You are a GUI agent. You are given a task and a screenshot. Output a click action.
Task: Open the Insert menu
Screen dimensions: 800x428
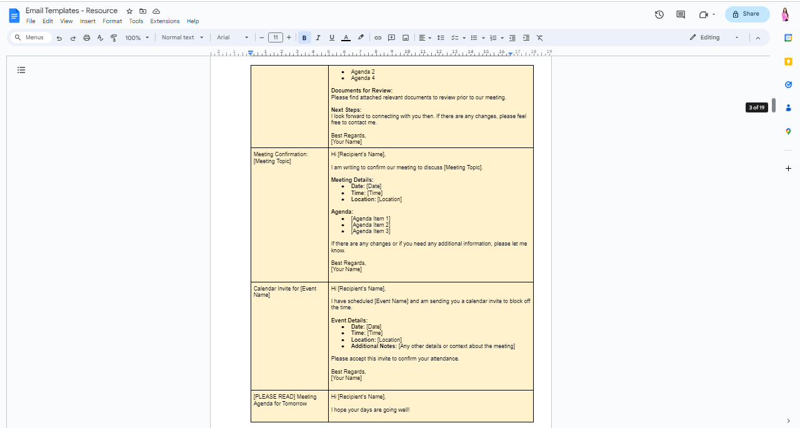pyautogui.click(x=87, y=21)
